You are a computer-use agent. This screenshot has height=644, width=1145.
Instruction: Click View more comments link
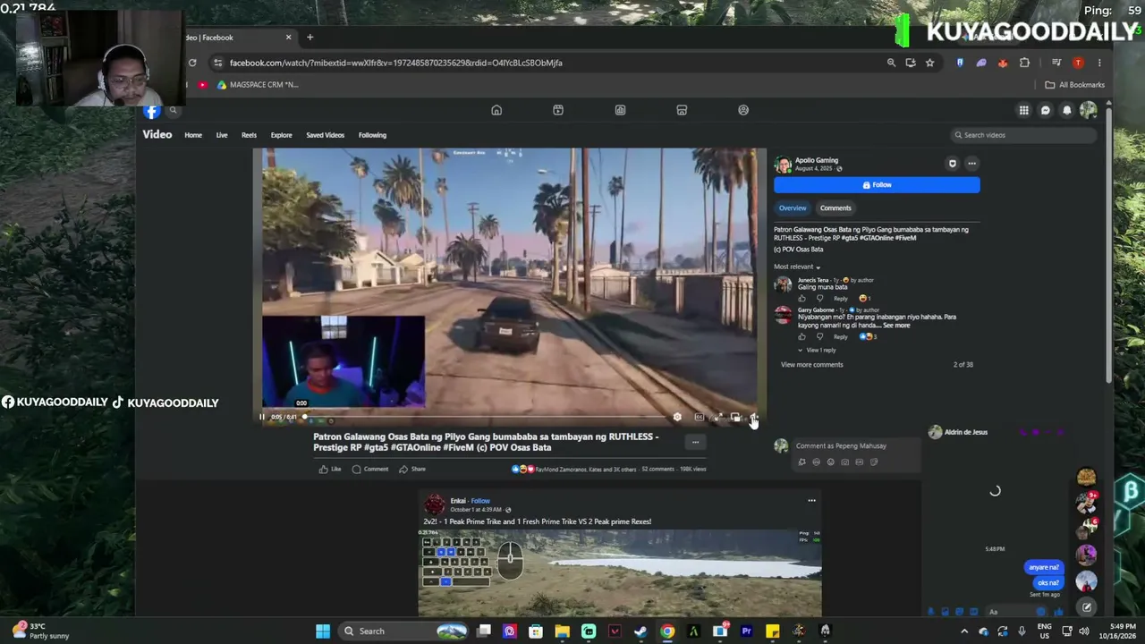pos(811,365)
